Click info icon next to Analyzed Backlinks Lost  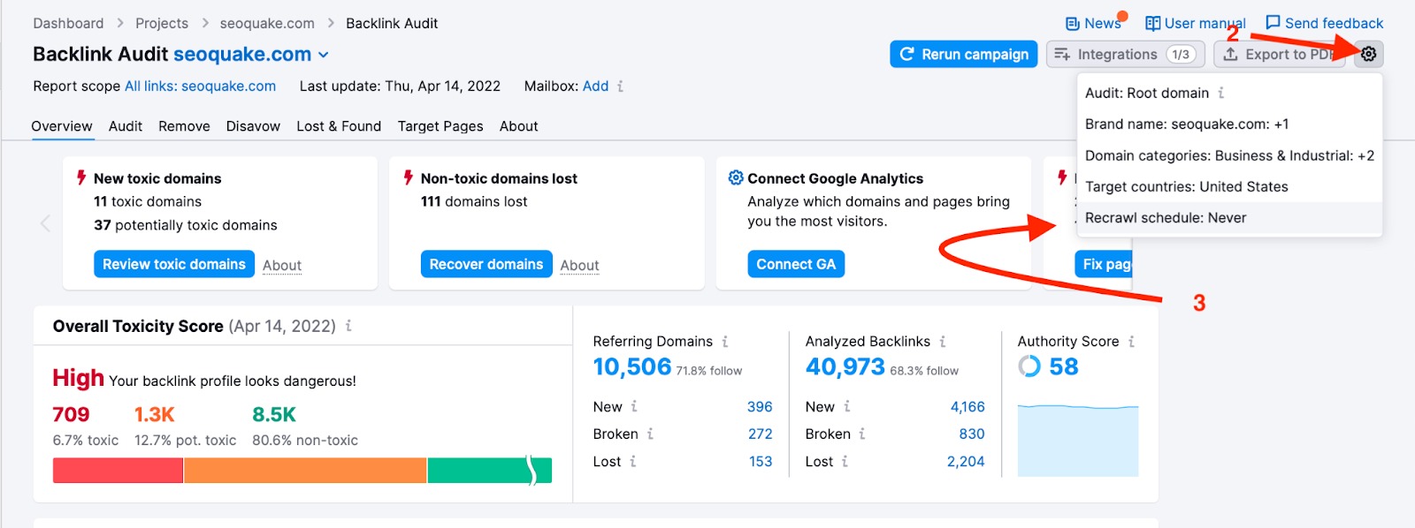coord(845,462)
